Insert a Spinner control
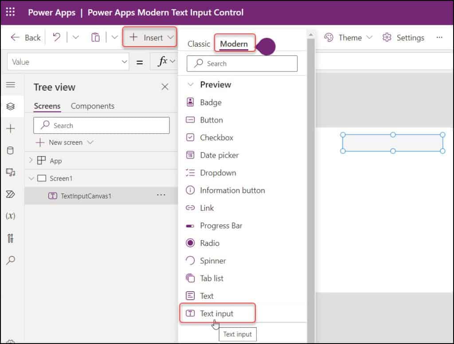This screenshot has width=454, height=344. 213,261
